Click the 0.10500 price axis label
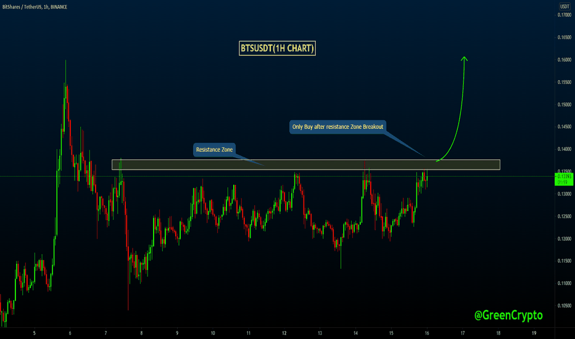Screen dimensions: 575x339 click(565, 306)
